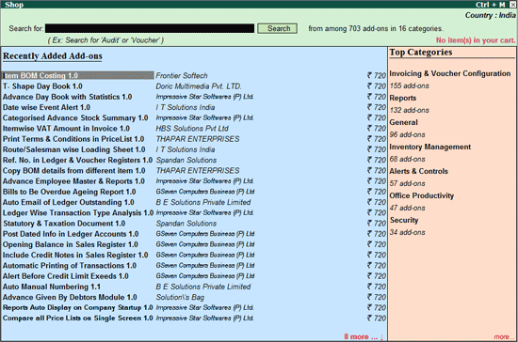Select Route/Salesman wise Loading Sheet 1.0
This screenshot has width=518, height=342.
point(74,149)
